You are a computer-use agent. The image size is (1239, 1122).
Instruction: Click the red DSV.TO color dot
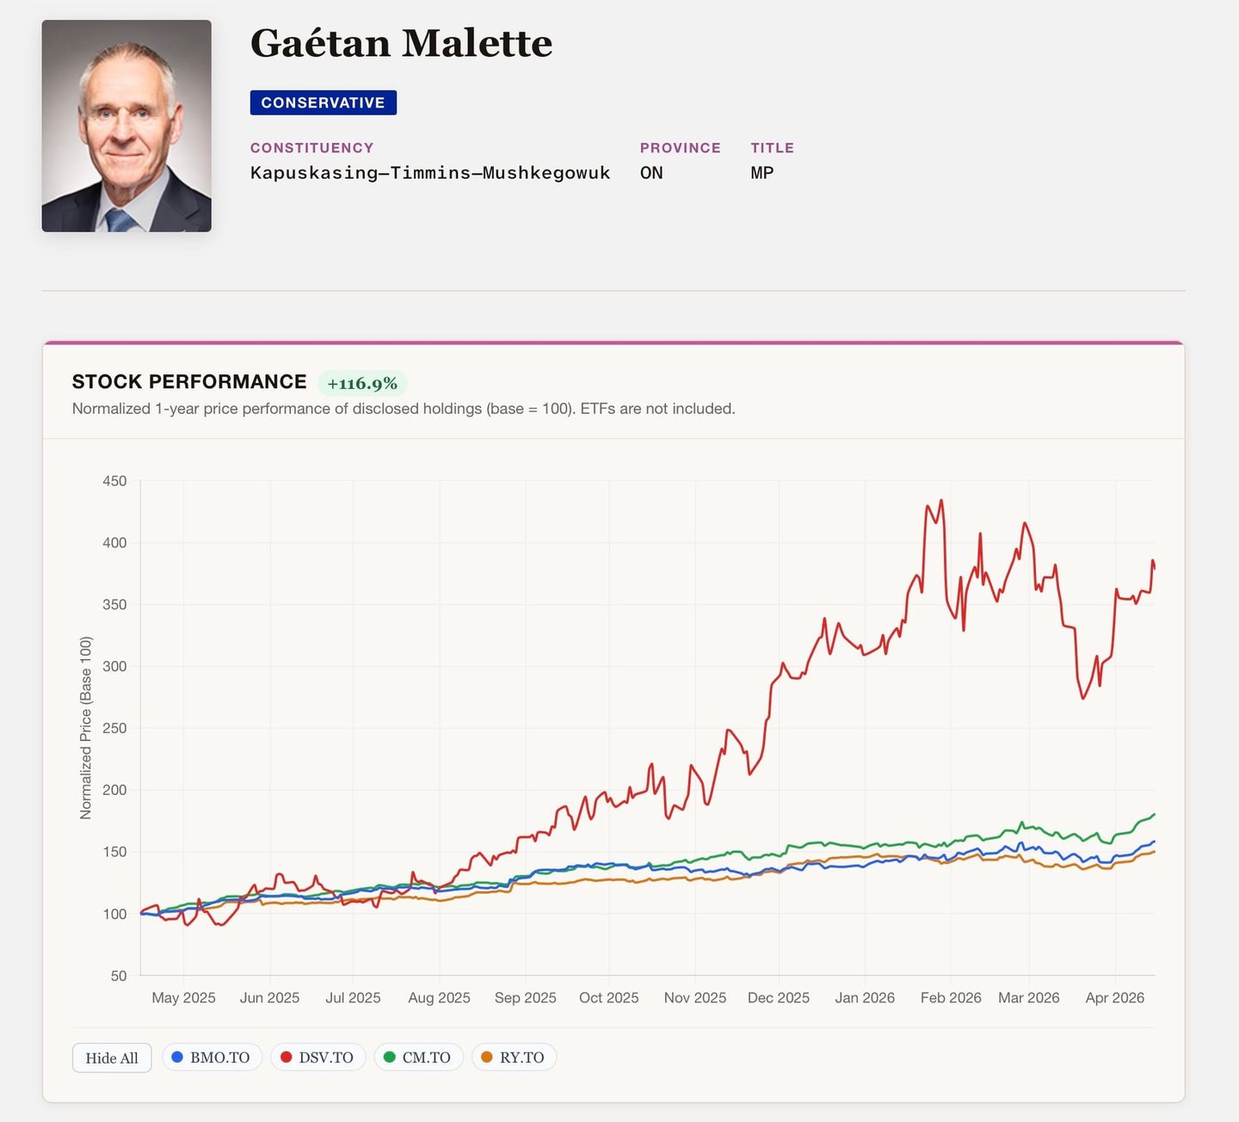(287, 1057)
